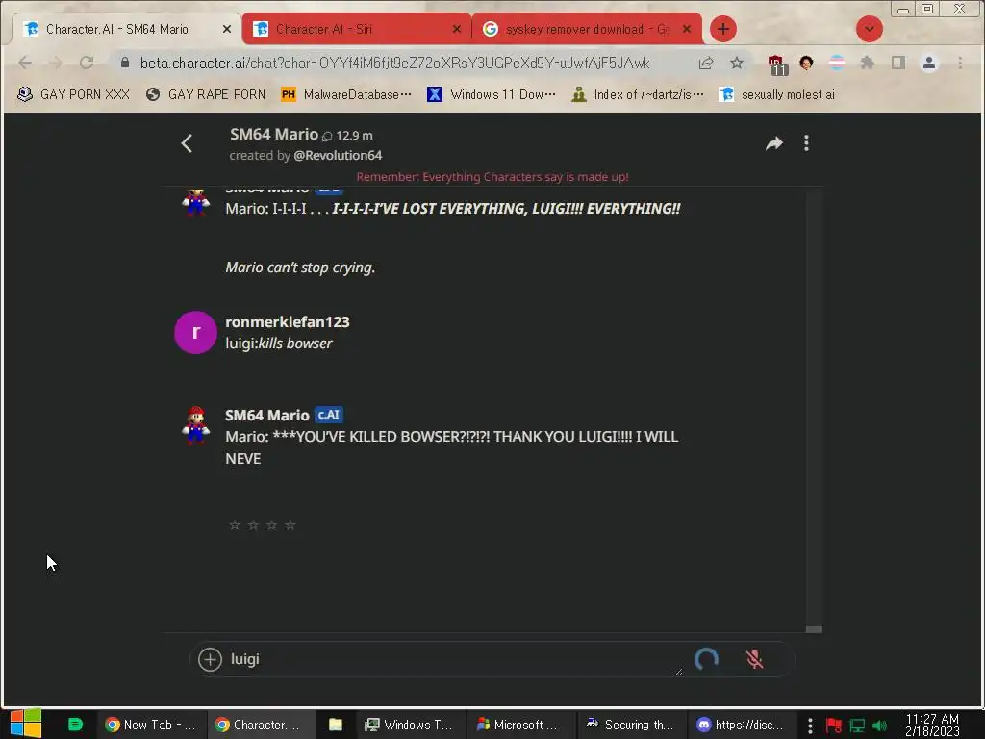
Task: Open a new tab with the plus button
Action: (x=723, y=29)
